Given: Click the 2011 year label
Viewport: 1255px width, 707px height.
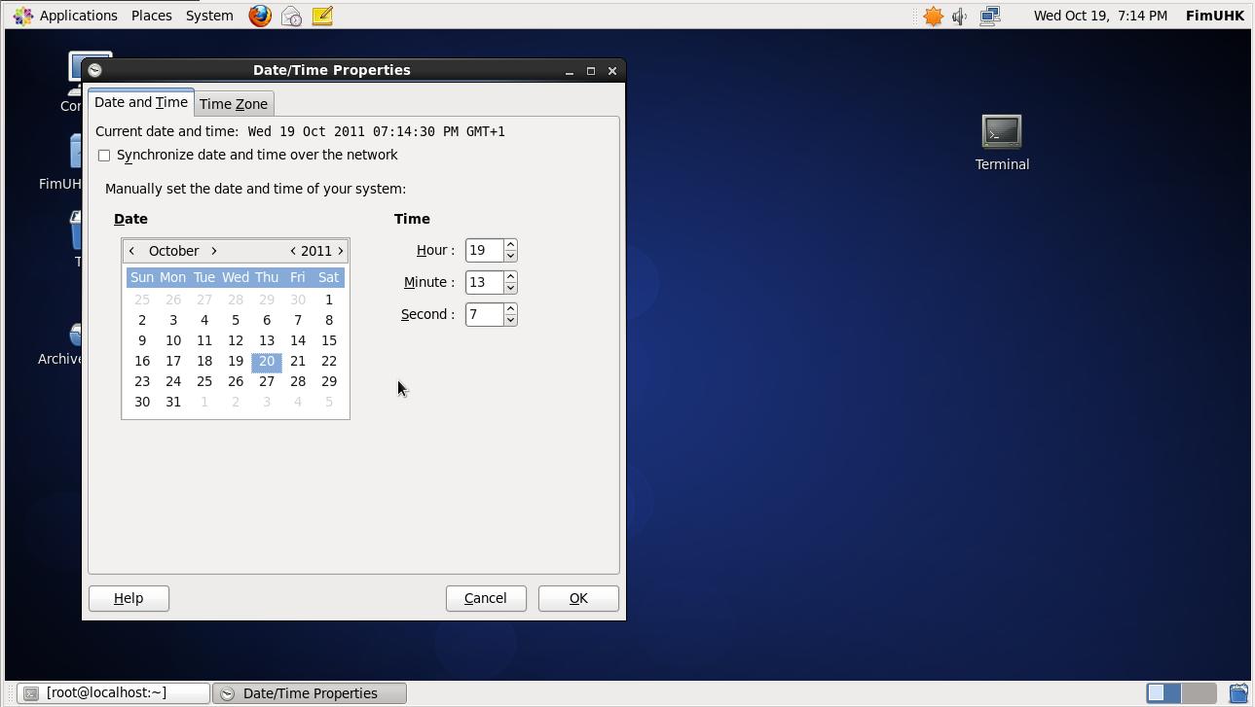Looking at the screenshot, I should click(316, 251).
